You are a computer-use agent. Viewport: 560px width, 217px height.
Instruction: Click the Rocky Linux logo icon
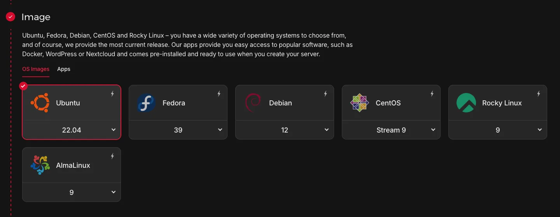(x=466, y=103)
